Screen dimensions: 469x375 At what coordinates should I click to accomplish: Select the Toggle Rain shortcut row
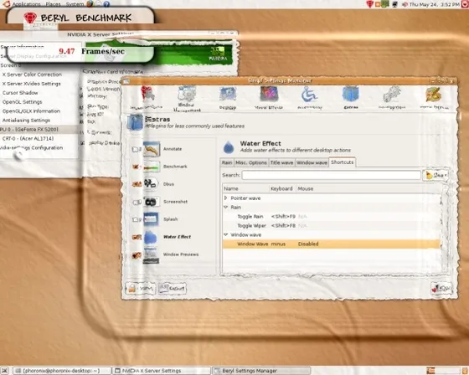click(332, 216)
